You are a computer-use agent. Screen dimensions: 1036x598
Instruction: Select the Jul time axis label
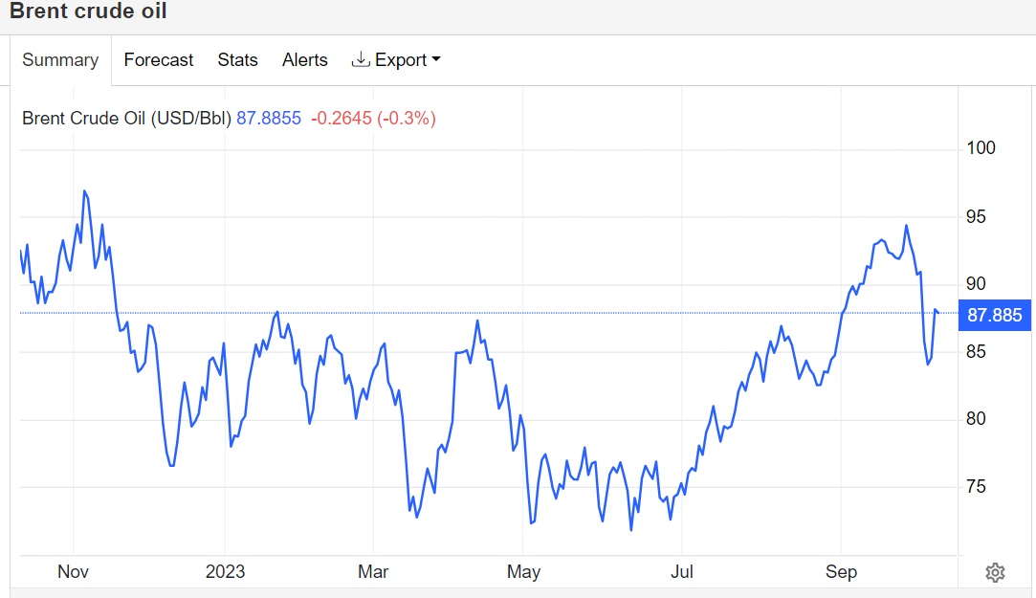(x=681, y=572)
